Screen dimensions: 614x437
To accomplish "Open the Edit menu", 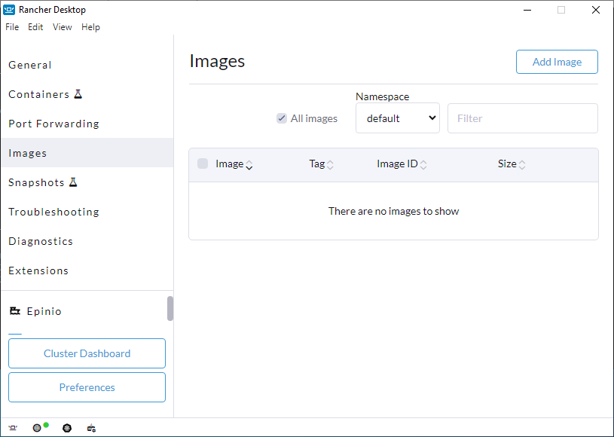I will (x=35, y=27).
